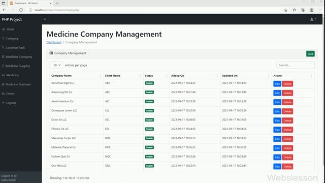Click the PHP Project brand title
The image size is (325, 183).
[12, 19]
